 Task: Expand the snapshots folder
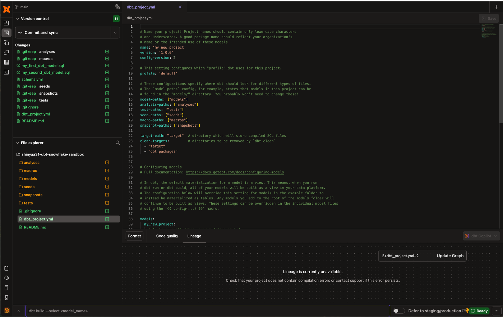[33, 195]
